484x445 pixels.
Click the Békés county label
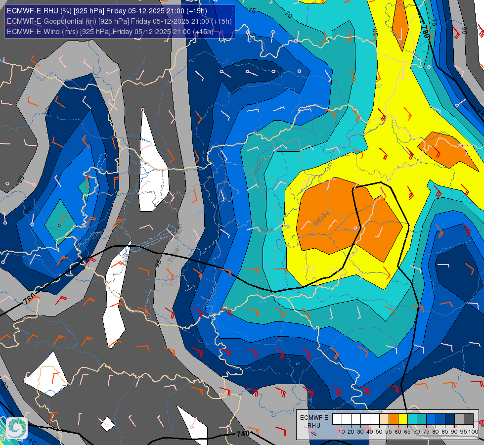tap(322, 219)
